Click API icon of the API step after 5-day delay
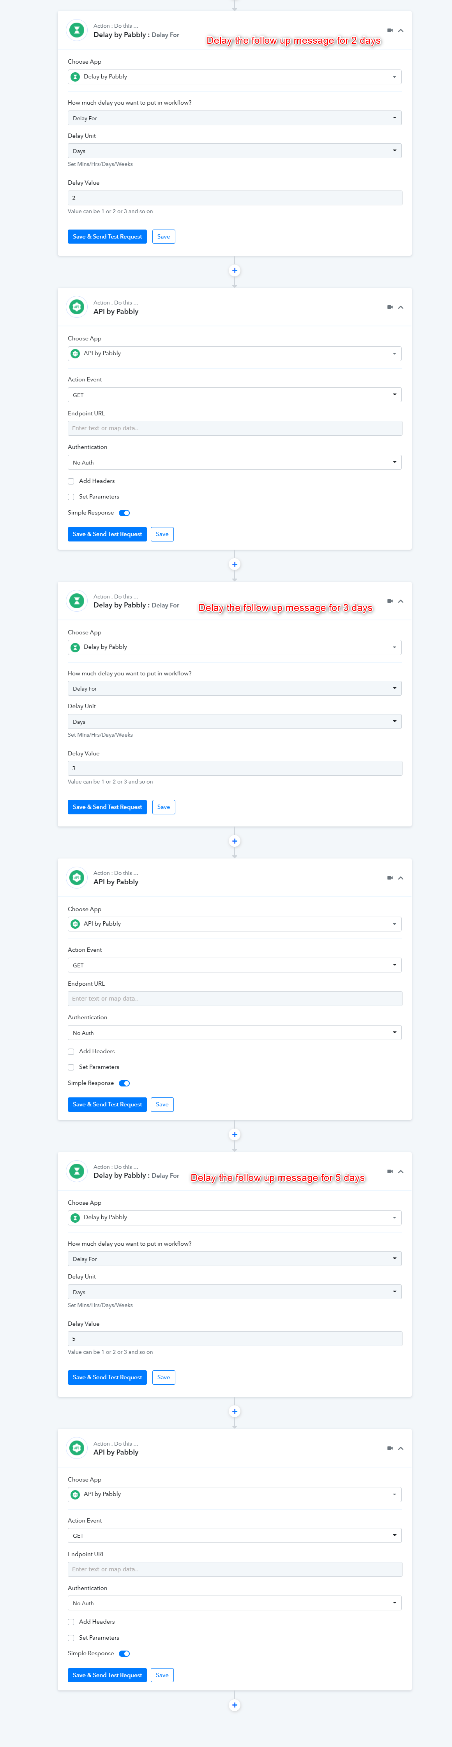The width and height of the screenshot is (452, 1747). tap(77, 1448)
